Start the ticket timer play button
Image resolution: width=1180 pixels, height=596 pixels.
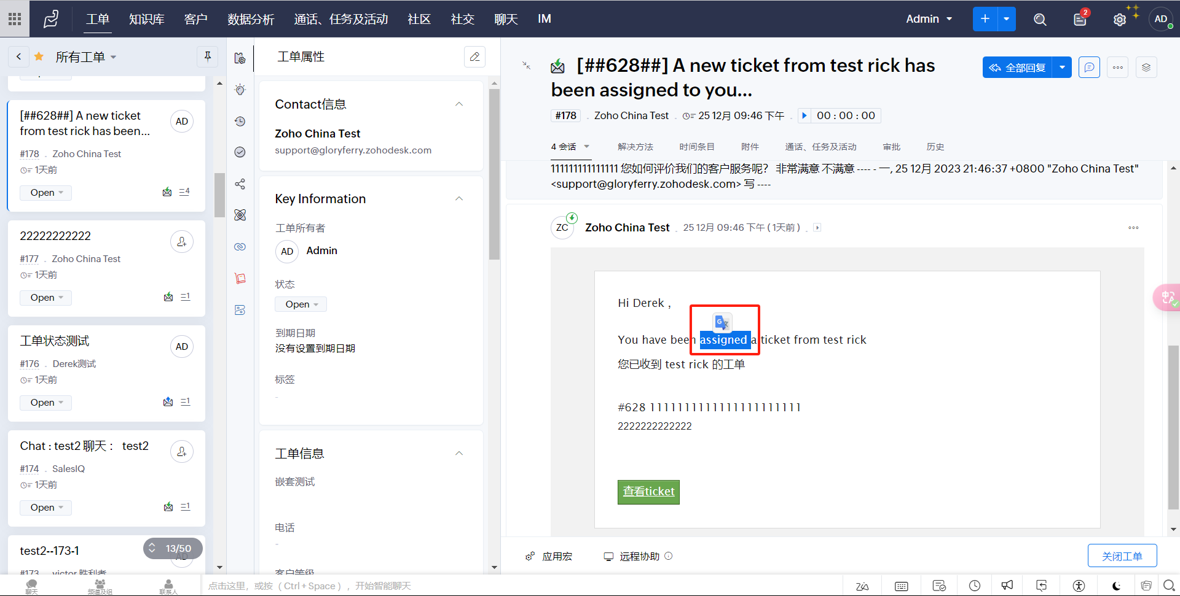804,115
